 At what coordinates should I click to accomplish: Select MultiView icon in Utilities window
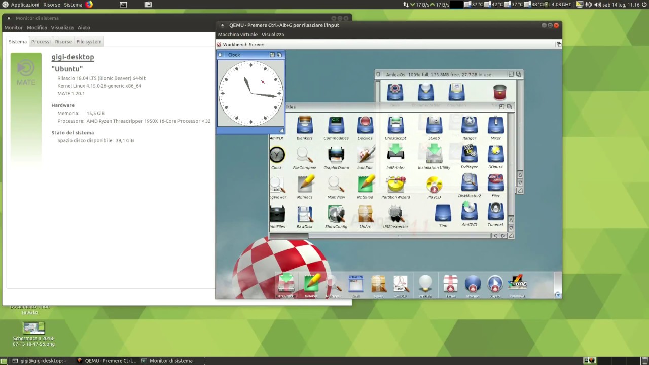(336, 184)
